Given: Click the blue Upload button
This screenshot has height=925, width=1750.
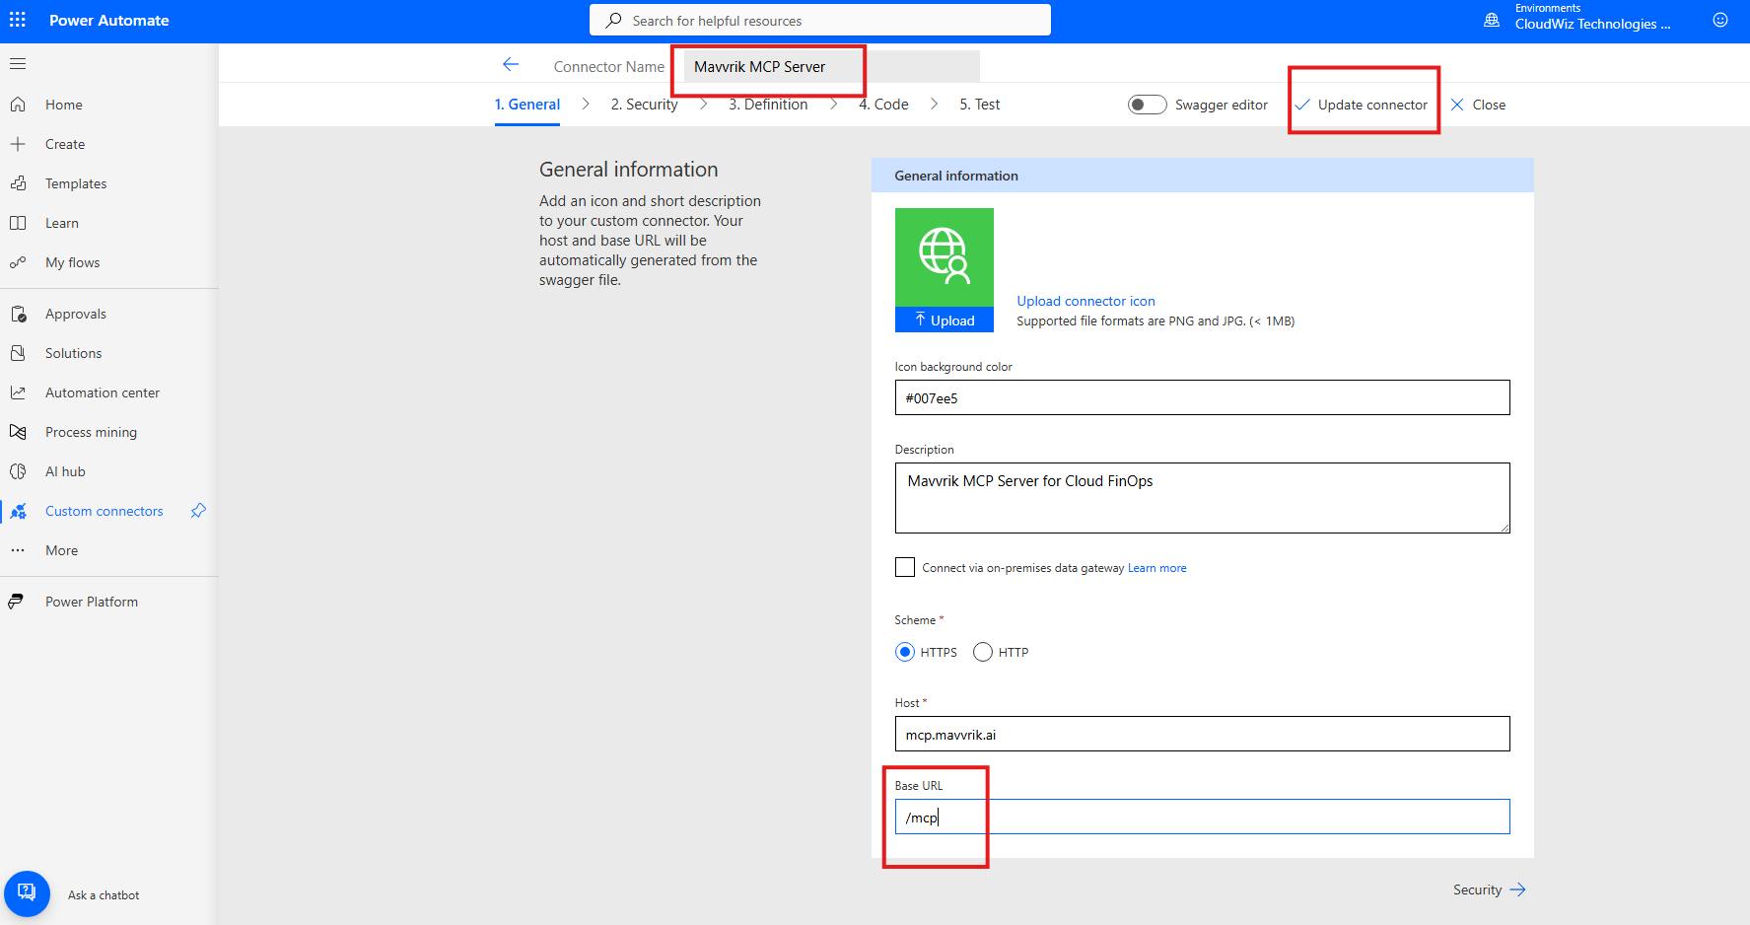Looking at the screenshot, I should [x=945, y=320].
